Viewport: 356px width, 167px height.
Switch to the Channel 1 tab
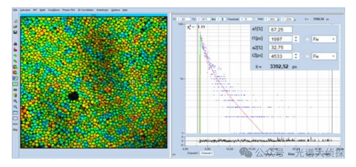pos(193,153)
